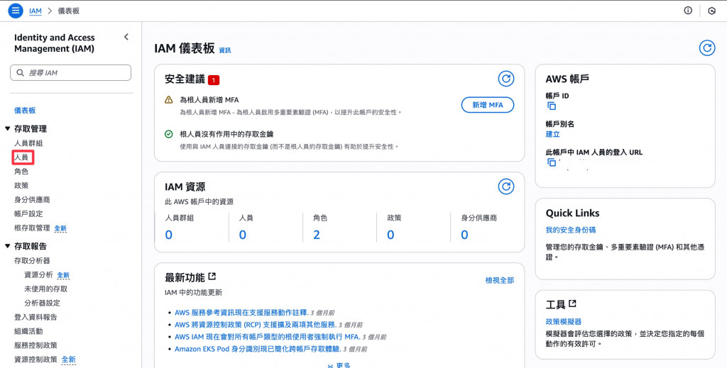
Task: Refresh the whole IAM dashboard
Action: [707, 48]
